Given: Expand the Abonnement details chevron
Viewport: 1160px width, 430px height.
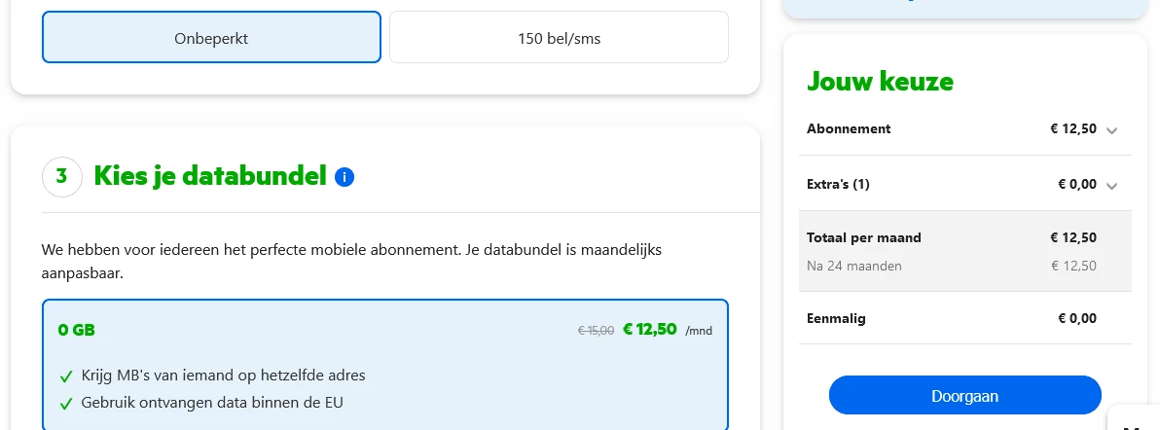Looking at the screenshot, I should (x=1112, y=130).
